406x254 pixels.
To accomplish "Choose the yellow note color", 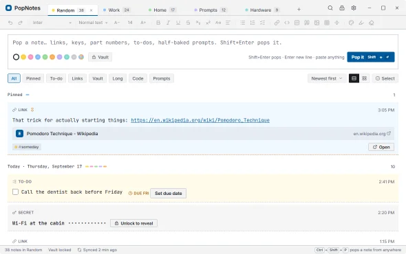I will click(x=23, y=57).
